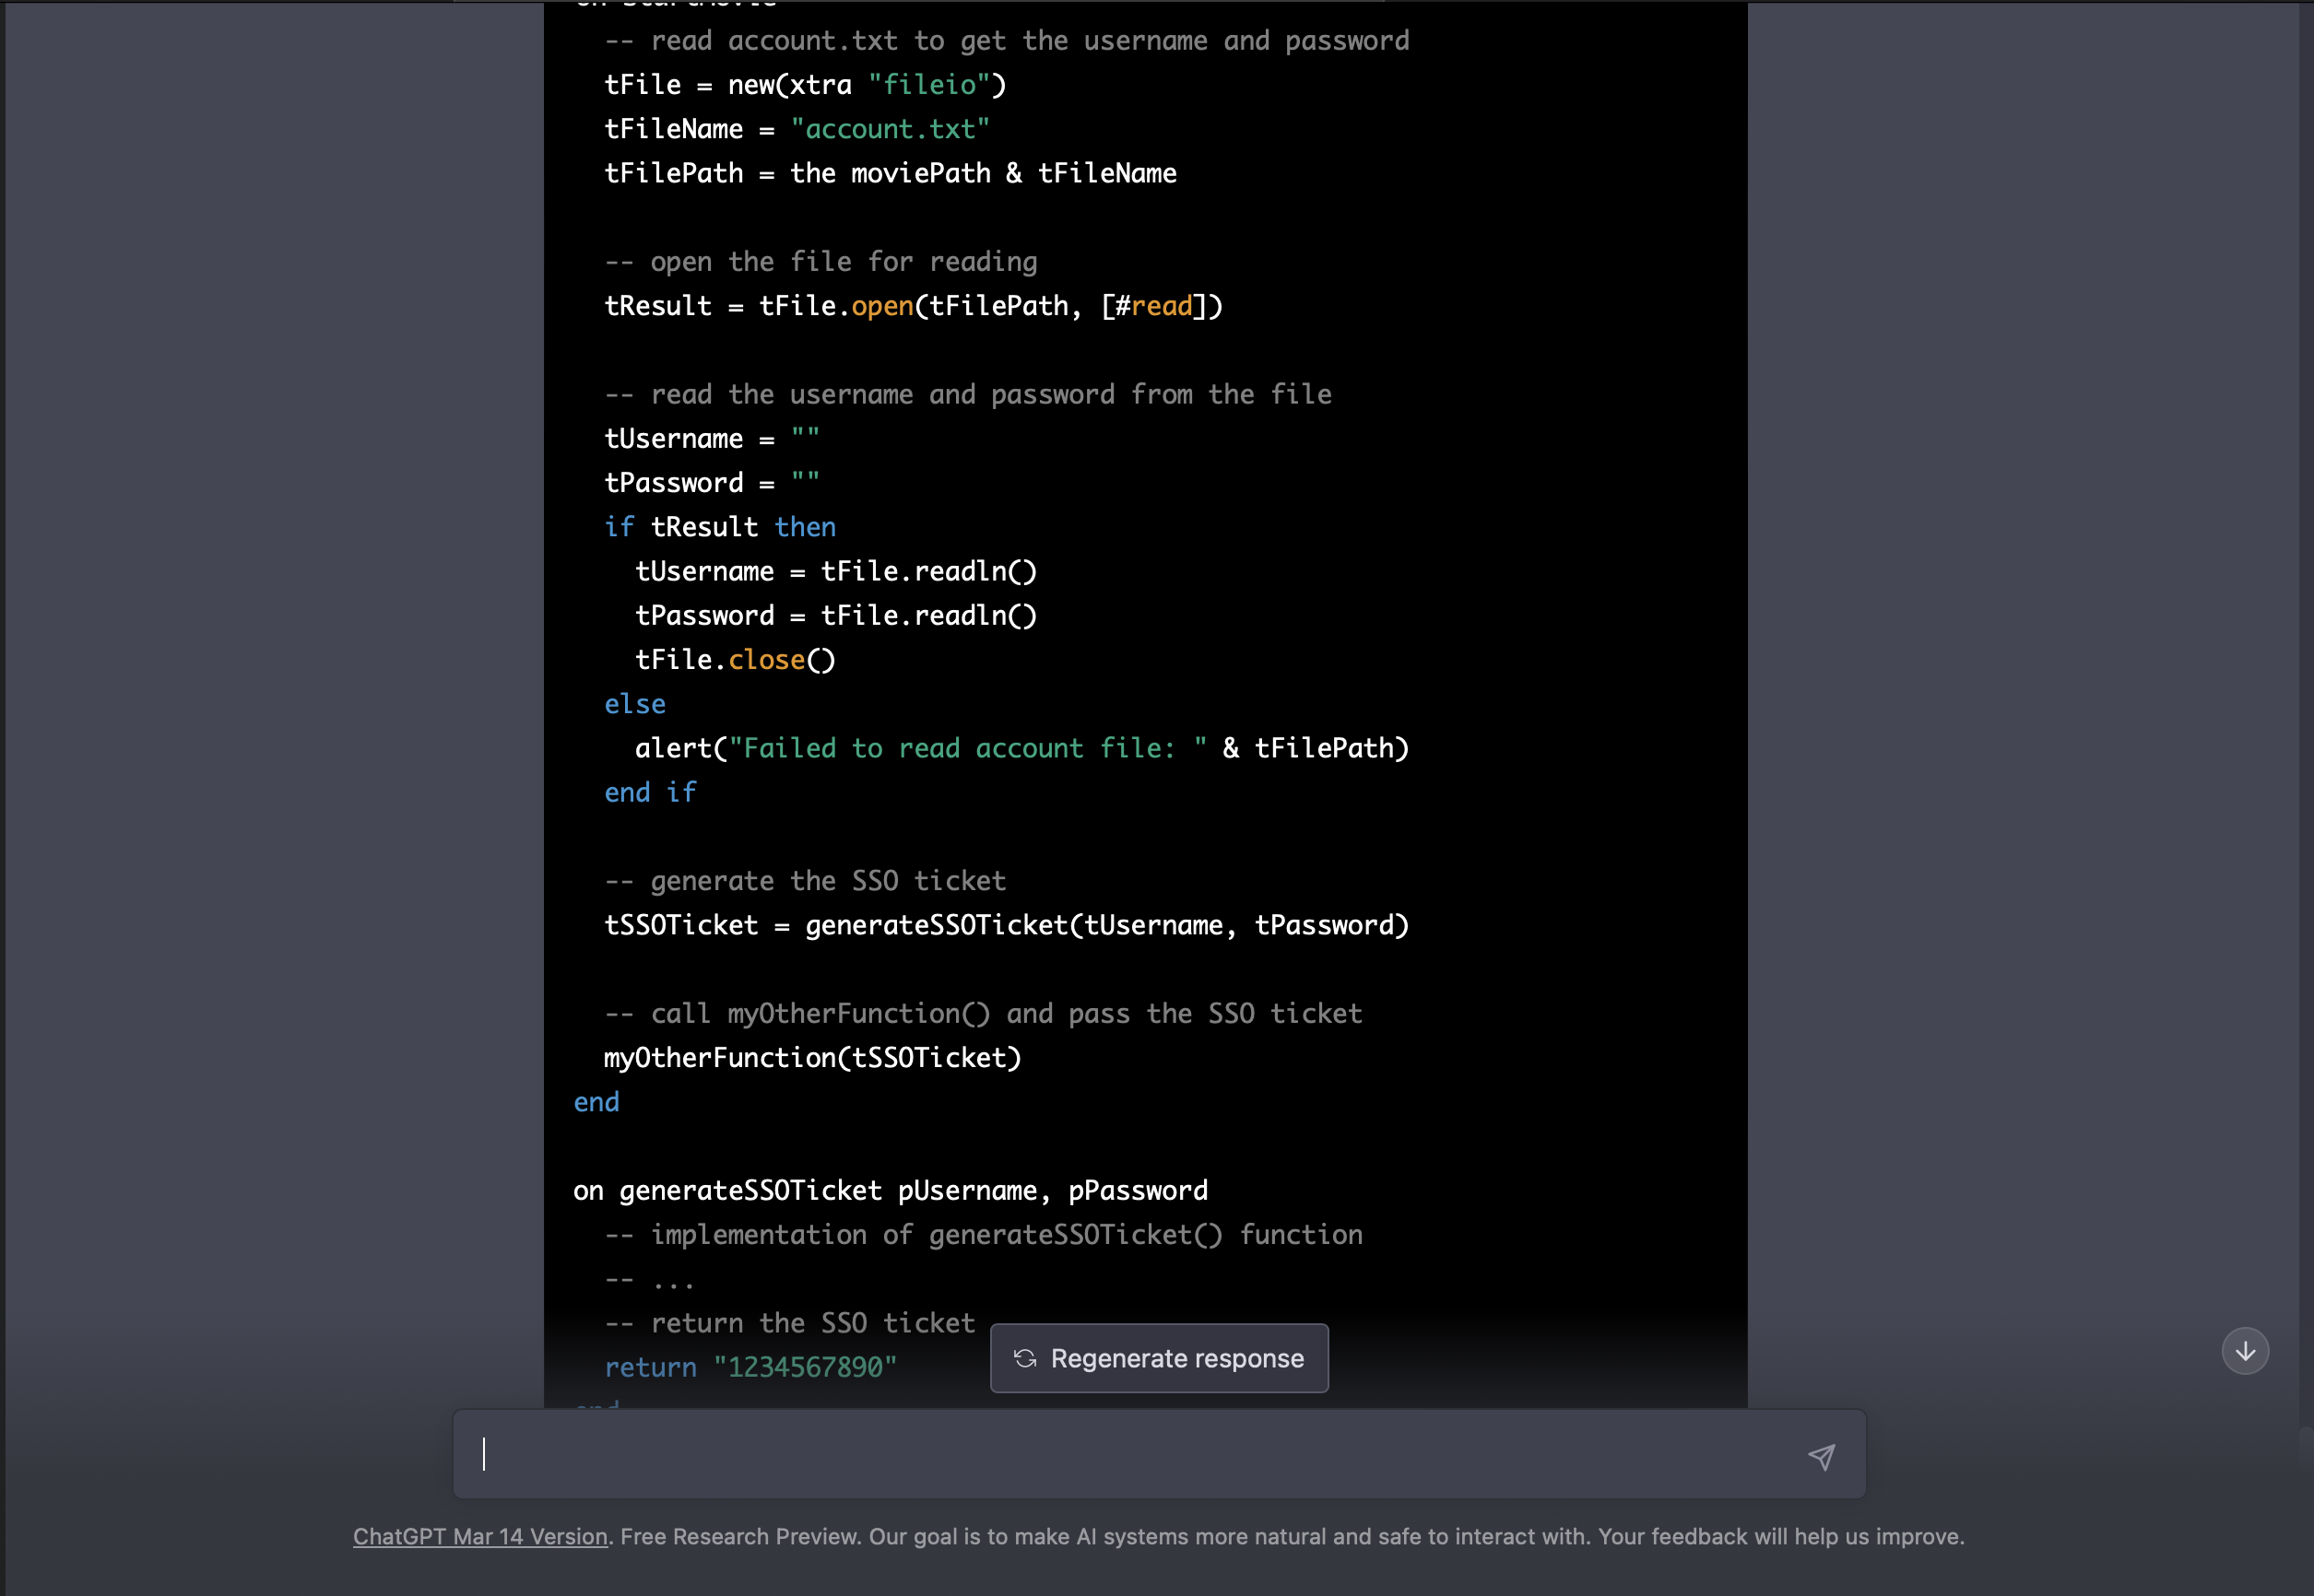The width and height of the screenshot is (2314, 1596).
Task: Click the end if statement in the code
Action: 649,792
